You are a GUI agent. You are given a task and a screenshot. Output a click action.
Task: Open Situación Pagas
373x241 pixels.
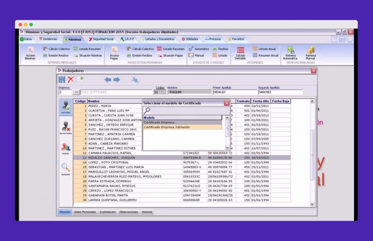click(x=170, y=55)
